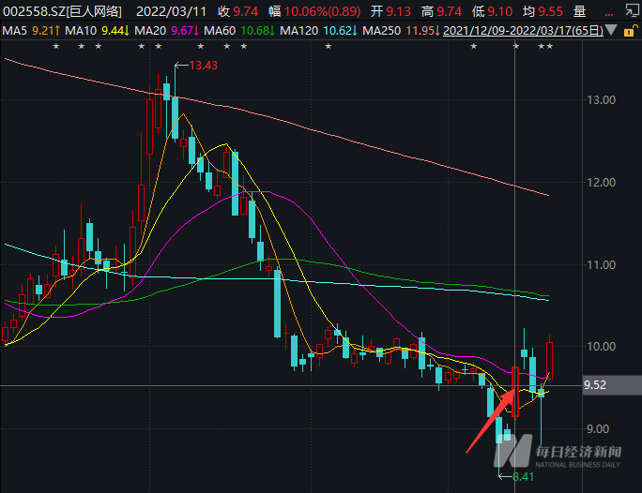Click the last red candlestick on the right
Screen dimensions: 642x493
pyautogui.click(x=549, y=360)
